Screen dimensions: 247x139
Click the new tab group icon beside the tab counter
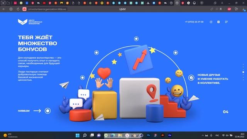point(8,3)
